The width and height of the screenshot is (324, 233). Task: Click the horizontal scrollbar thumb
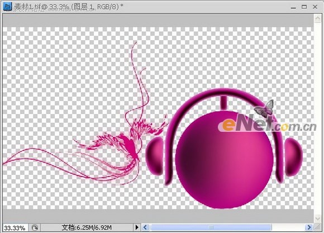point(211,227)
